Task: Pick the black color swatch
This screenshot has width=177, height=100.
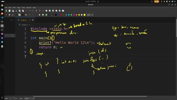Action: pos(56,15)
